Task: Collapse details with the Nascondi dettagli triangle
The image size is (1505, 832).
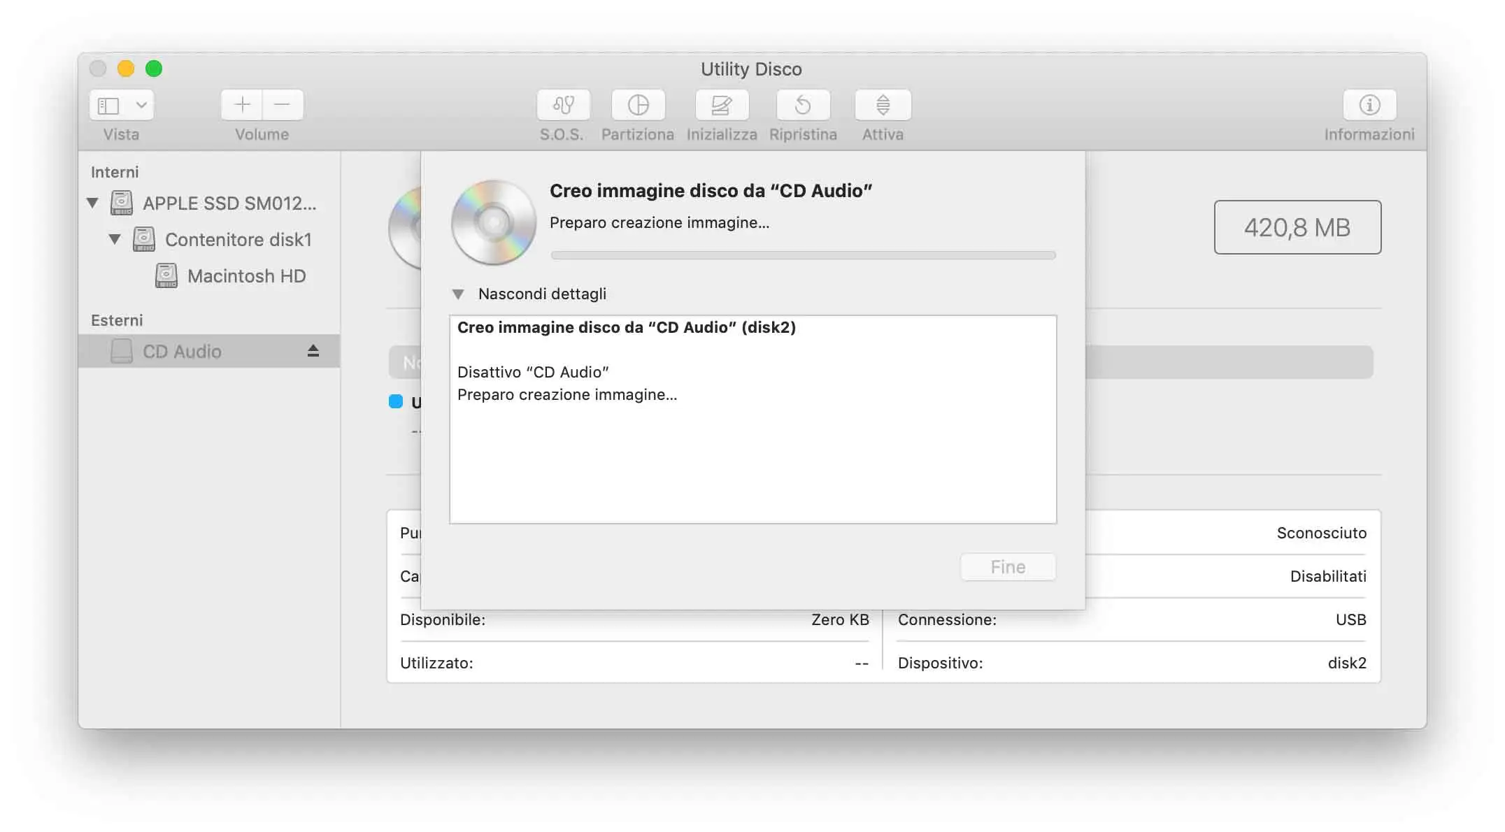Action: point(459,294)
